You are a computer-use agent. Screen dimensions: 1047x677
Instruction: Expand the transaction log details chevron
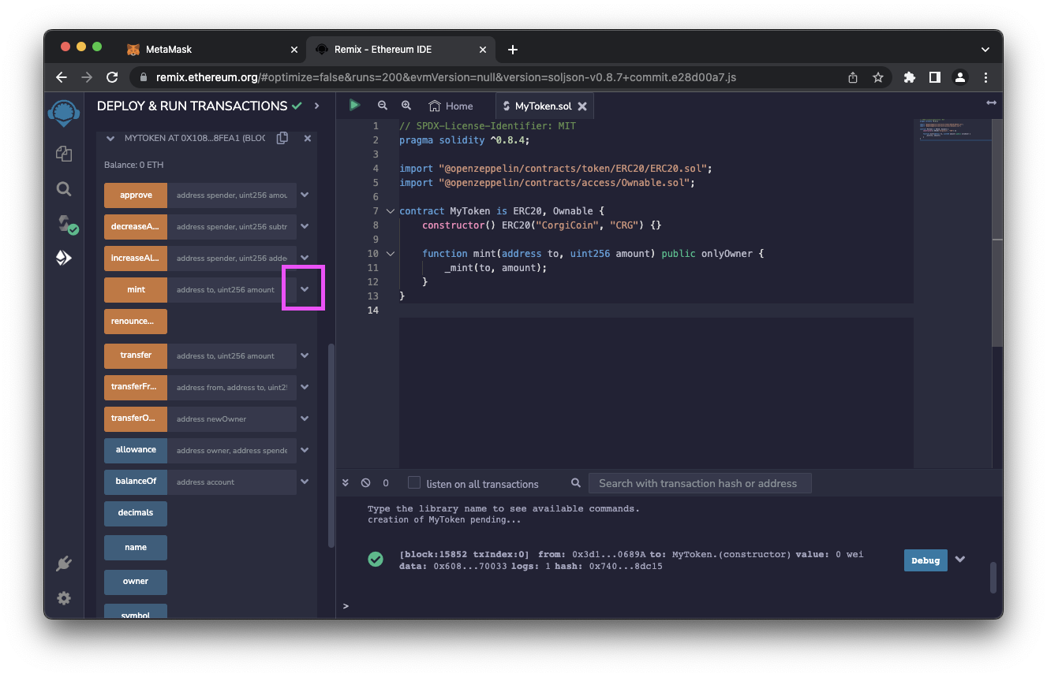[960, 559]
